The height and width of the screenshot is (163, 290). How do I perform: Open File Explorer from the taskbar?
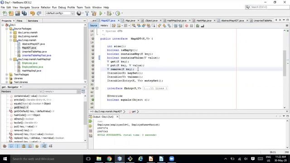[99, 159]
